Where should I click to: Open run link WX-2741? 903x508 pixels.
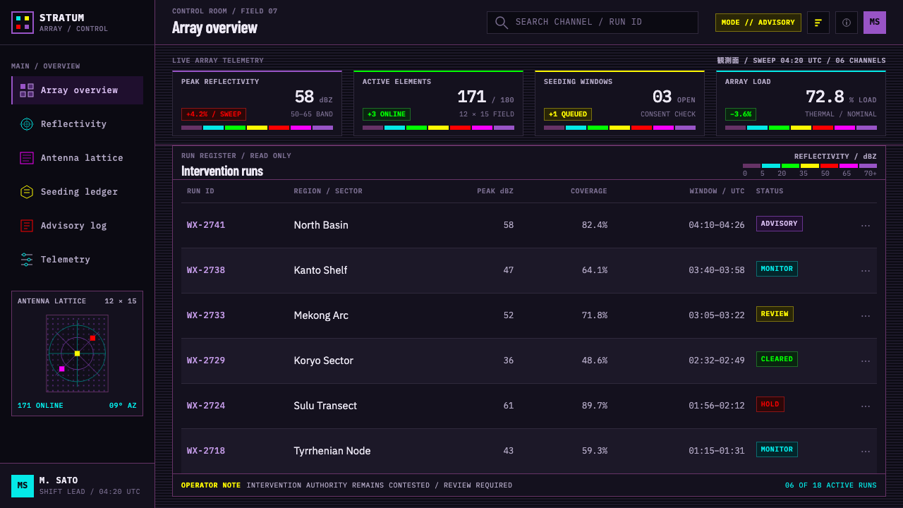[206, 225]
